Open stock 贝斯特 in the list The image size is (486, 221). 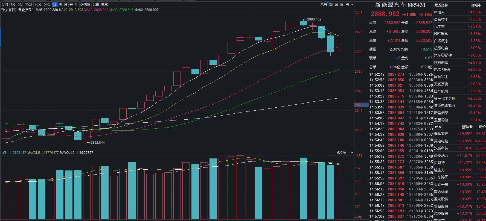tap(459, 163)
